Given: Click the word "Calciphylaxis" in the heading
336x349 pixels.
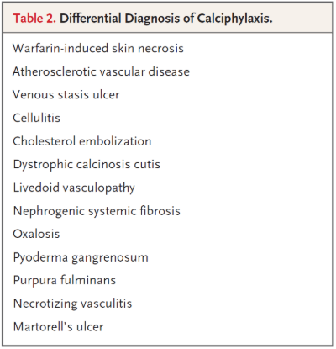Looking at the screenshot, I should (234, 19).
